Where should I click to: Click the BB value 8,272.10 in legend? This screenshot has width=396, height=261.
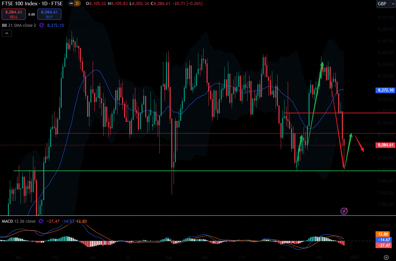[x=55, y=25]
